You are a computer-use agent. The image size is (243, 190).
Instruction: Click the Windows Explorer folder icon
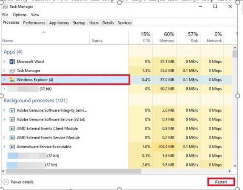pos(12,80)
